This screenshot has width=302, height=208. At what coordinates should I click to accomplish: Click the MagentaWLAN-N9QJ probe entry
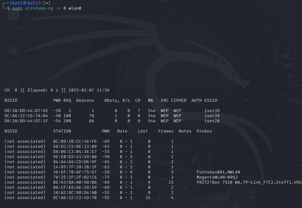tap(217, 177)
